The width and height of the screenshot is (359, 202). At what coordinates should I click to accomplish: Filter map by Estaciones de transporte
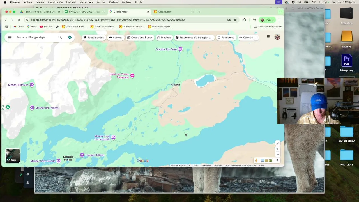pyautogui.click(x=194, y=38)
